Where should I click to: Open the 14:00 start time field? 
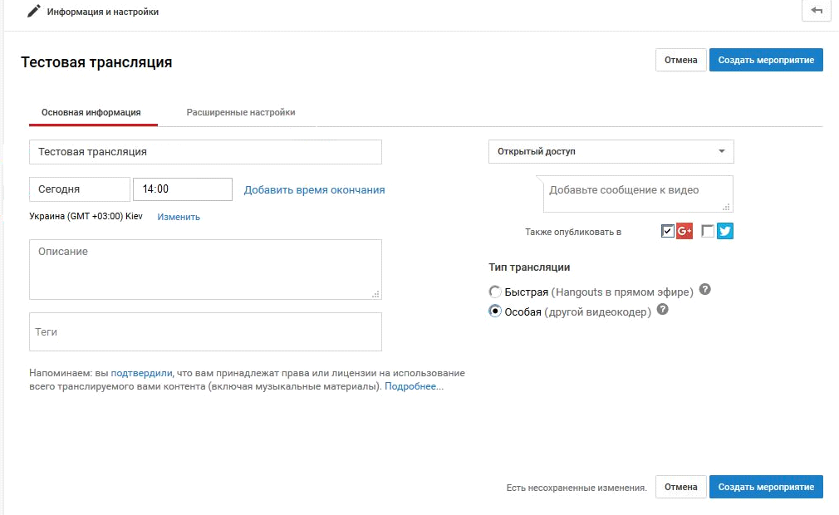tap(182, 189)
